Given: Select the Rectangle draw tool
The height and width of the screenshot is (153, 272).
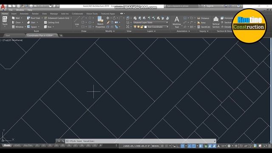Looking at the screenshot, I should coord(83,27).
